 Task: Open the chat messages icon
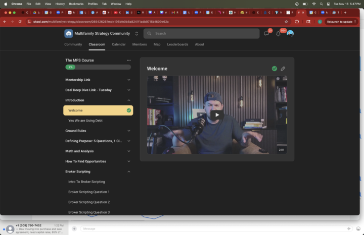266,33
